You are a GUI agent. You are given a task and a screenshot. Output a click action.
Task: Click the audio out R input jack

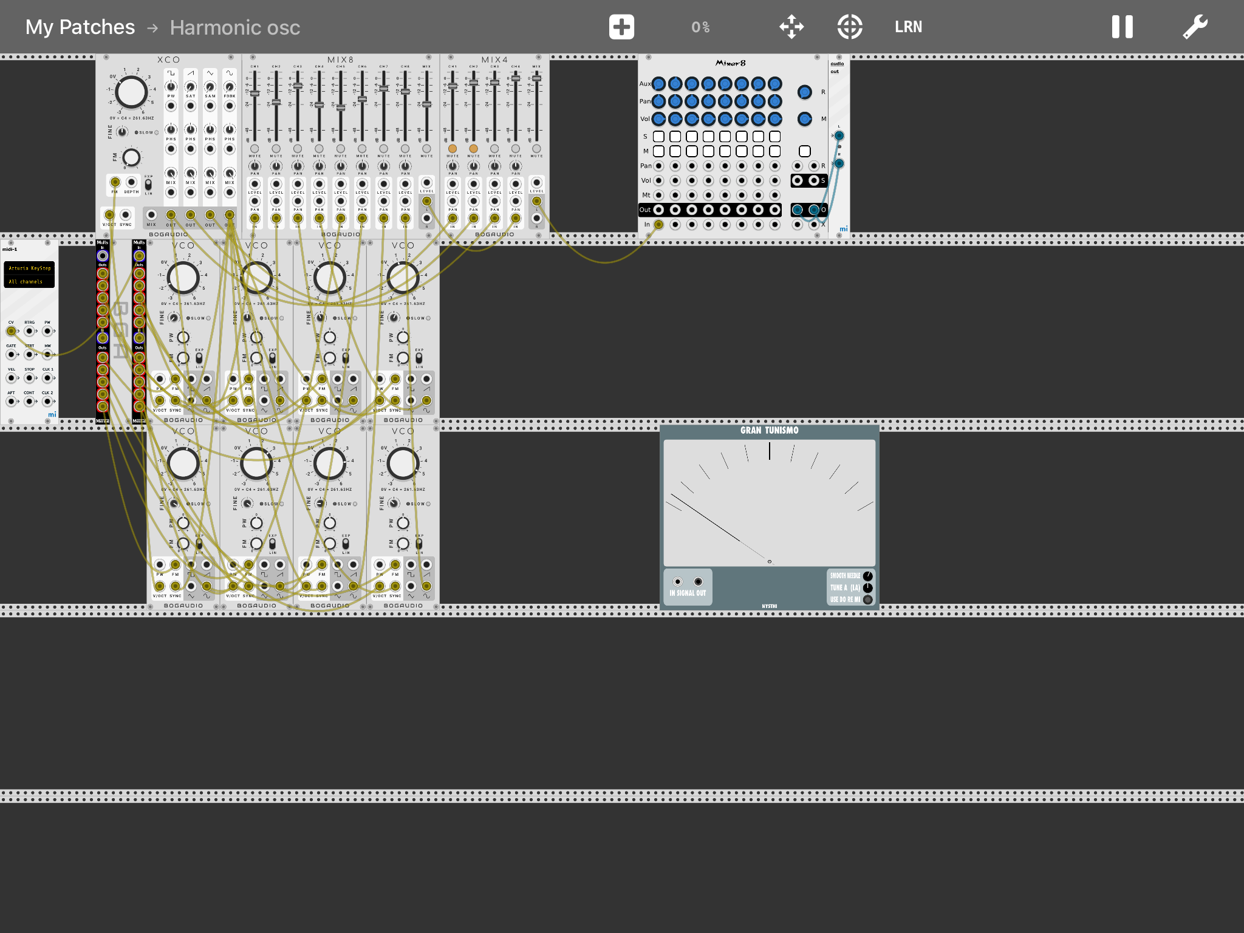(839, 163)
